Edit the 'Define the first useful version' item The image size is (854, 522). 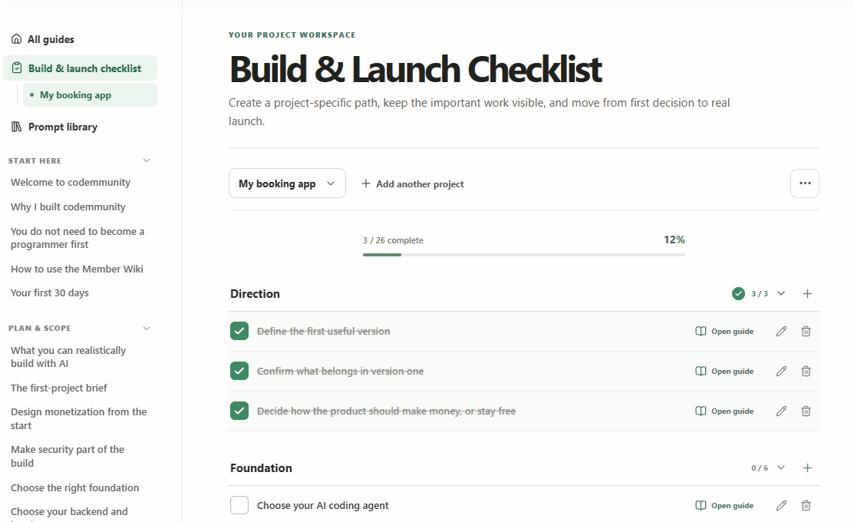point(782,332)
